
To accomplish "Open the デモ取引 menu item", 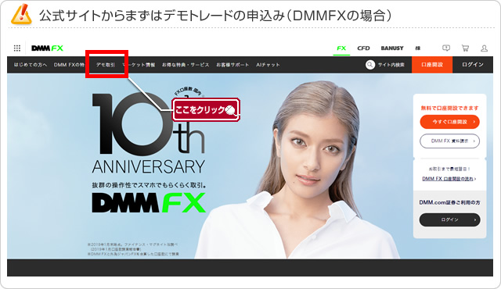I will click(x=106, y=65).
